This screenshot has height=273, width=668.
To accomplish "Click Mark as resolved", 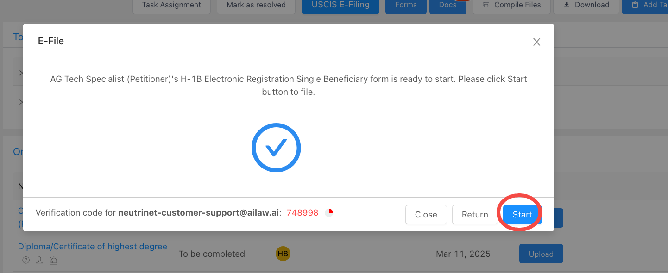I will click(x=256, y=5).
